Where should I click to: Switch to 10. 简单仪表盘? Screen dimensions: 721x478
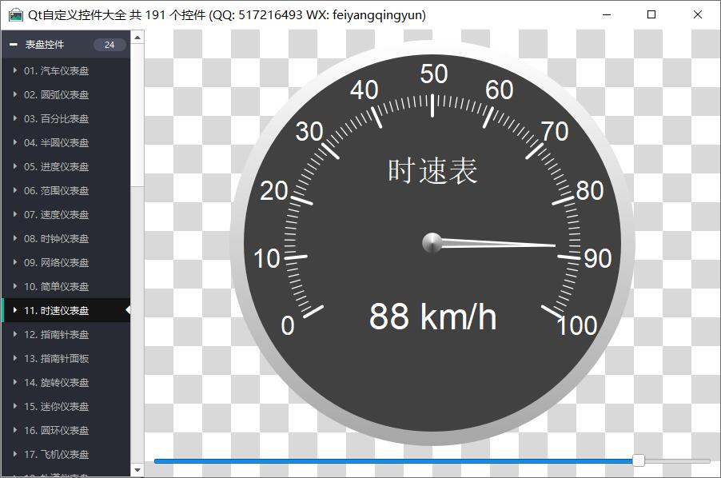(56, 286)
